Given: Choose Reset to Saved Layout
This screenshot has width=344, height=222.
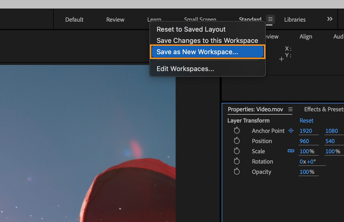Looking at the screenshot, I should click(x=191, y=29).
